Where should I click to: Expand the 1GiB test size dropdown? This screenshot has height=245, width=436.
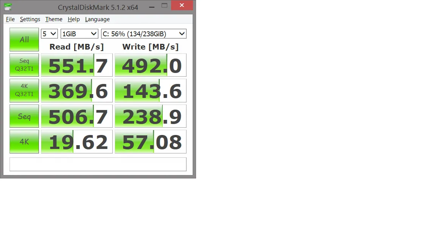(x=79, y=34)
